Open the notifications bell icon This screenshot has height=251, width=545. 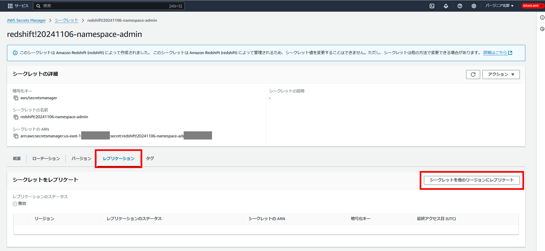[x=446, y=6]
